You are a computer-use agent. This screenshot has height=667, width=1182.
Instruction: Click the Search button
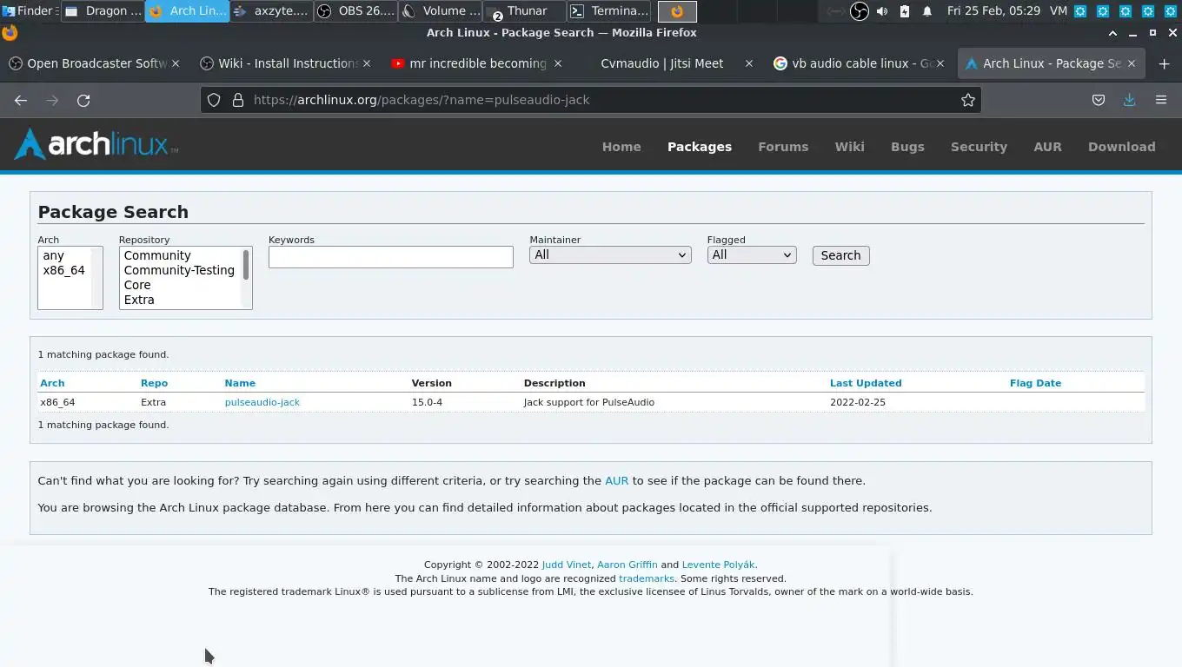pos(840,255)
